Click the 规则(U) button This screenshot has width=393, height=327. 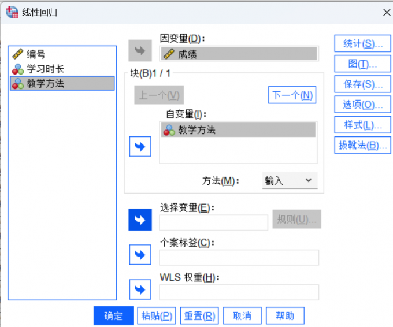297,220
